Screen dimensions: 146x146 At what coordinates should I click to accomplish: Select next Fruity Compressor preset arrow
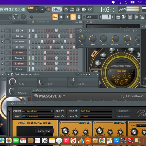click(x=89, y=74)
